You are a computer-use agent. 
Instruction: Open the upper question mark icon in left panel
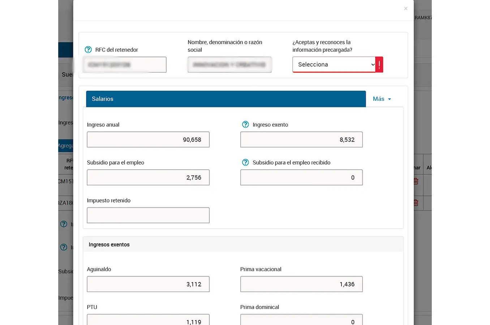(x=64, y=224)
